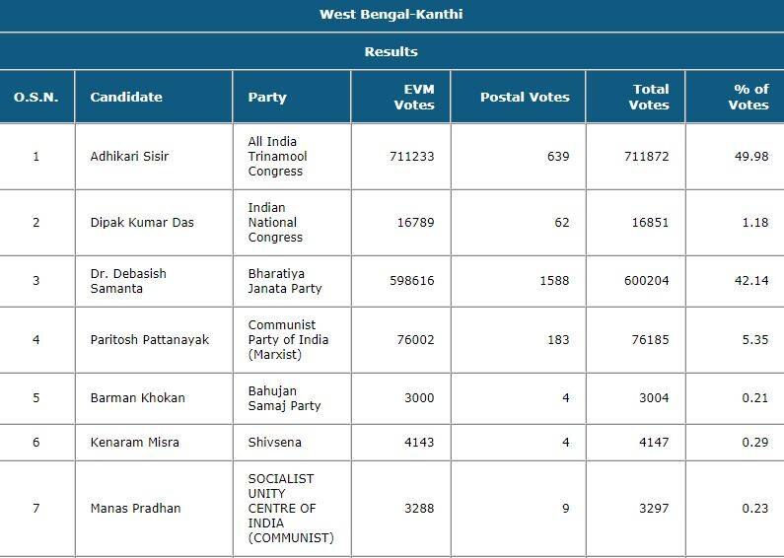Screen dimensions: 784x558
Task: Click the Postal Votes column header
Action: click(525, 97)
